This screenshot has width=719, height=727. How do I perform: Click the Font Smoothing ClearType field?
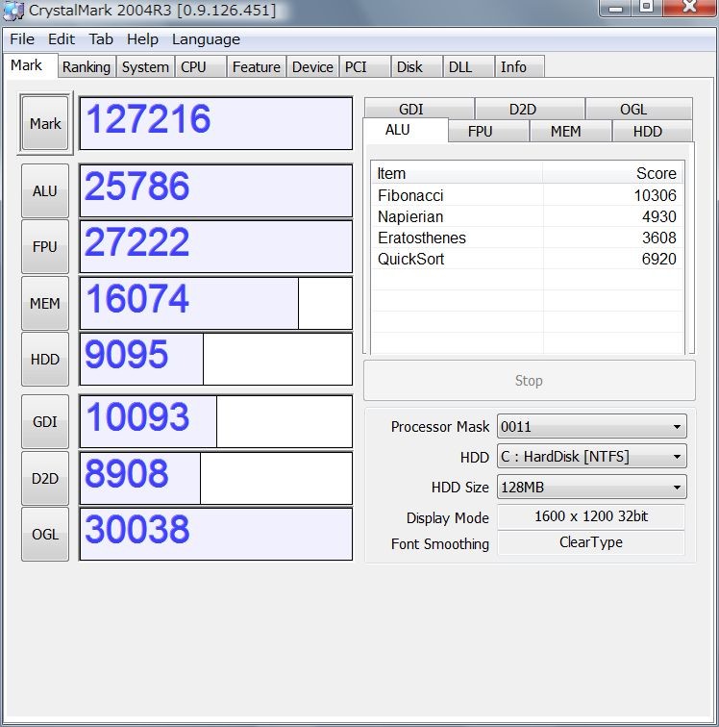pos(591,542)
